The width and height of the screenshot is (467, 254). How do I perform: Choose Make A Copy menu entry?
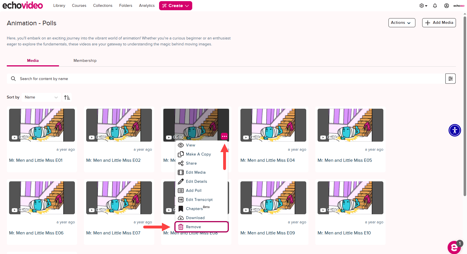click(201, 154)
